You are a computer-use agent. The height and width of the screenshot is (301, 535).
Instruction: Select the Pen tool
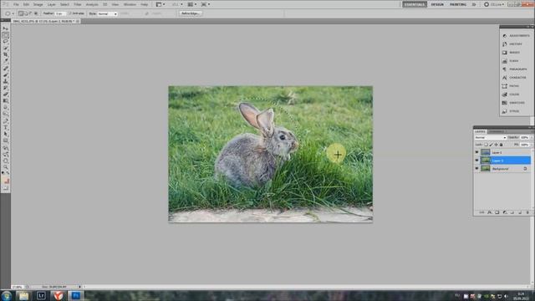[6, 120]
